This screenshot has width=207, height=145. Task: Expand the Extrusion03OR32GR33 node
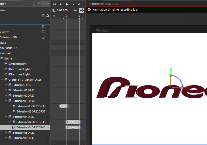[10, 106]
